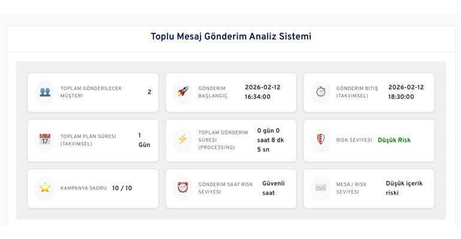Click the Düşük içerik riski value
Screen dimensions: 461x239
[404, 188]
